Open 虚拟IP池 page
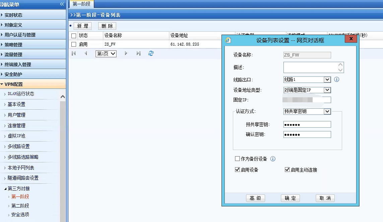Image resolution: width=383 pixels, height=222 pixels. (x=16, y=136)
